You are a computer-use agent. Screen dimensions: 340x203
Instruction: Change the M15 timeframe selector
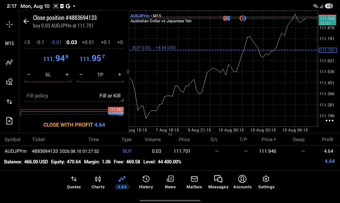9,43
